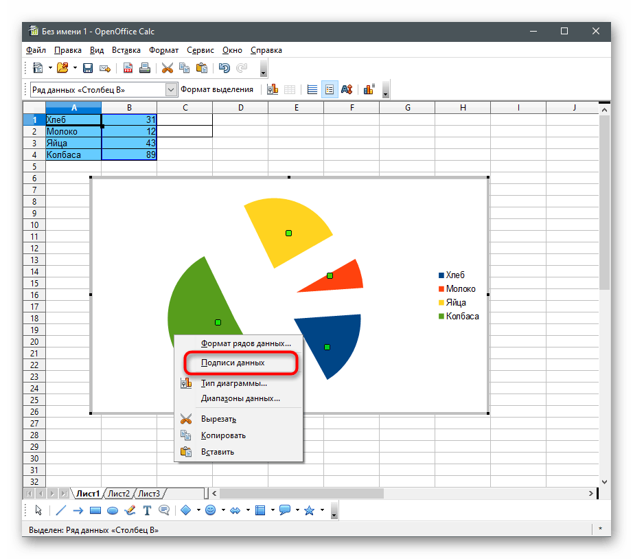
Task: Click column header D
Action: tap(240, 107)
